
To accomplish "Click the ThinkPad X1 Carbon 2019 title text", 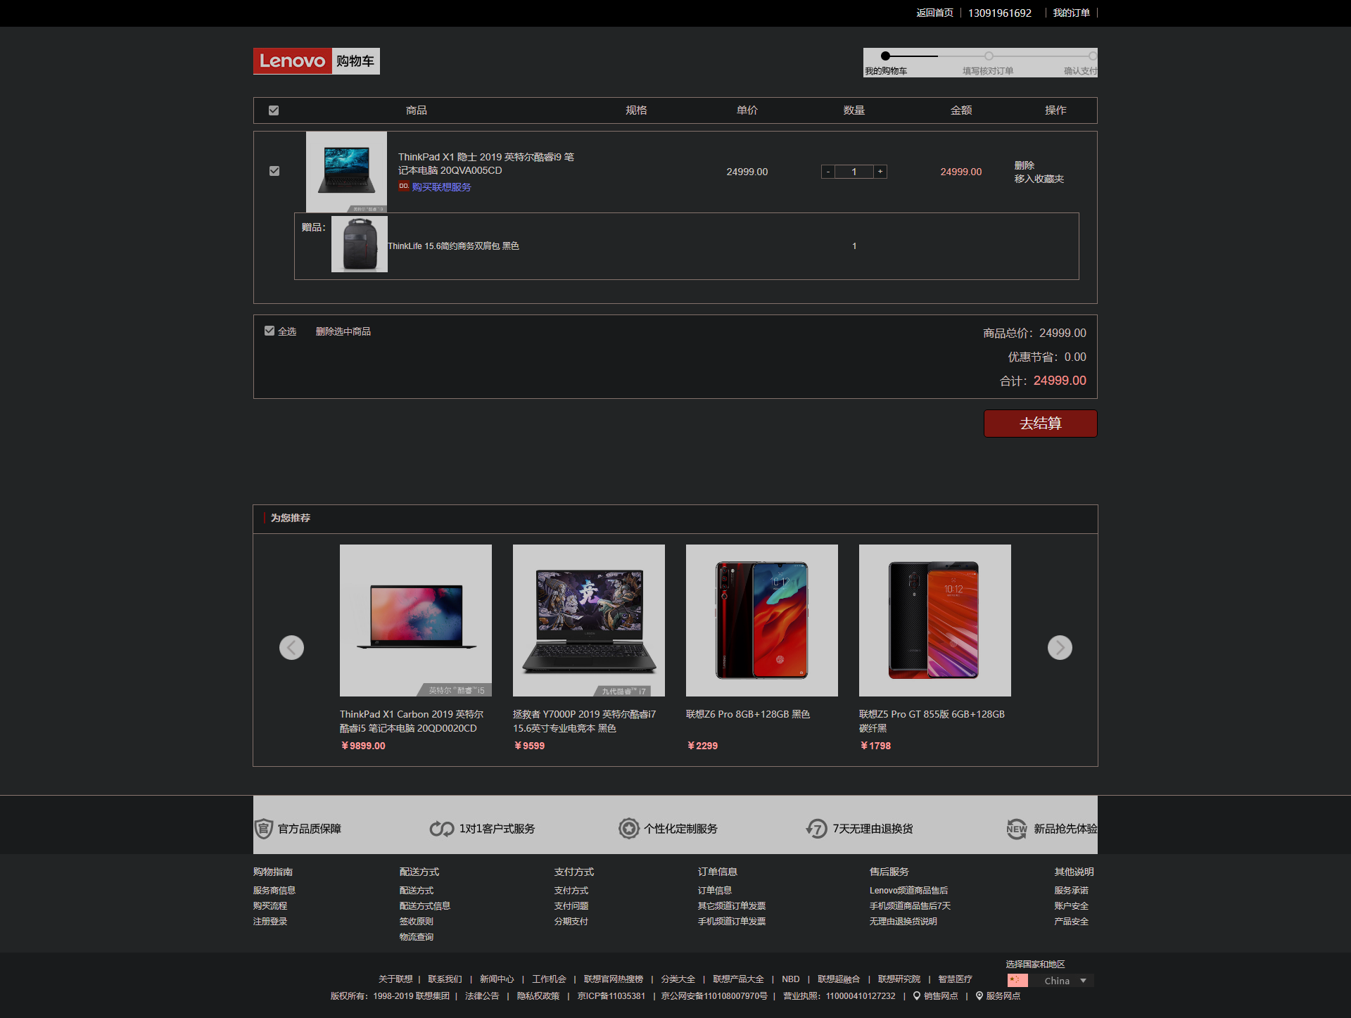I will click(412, 721).
